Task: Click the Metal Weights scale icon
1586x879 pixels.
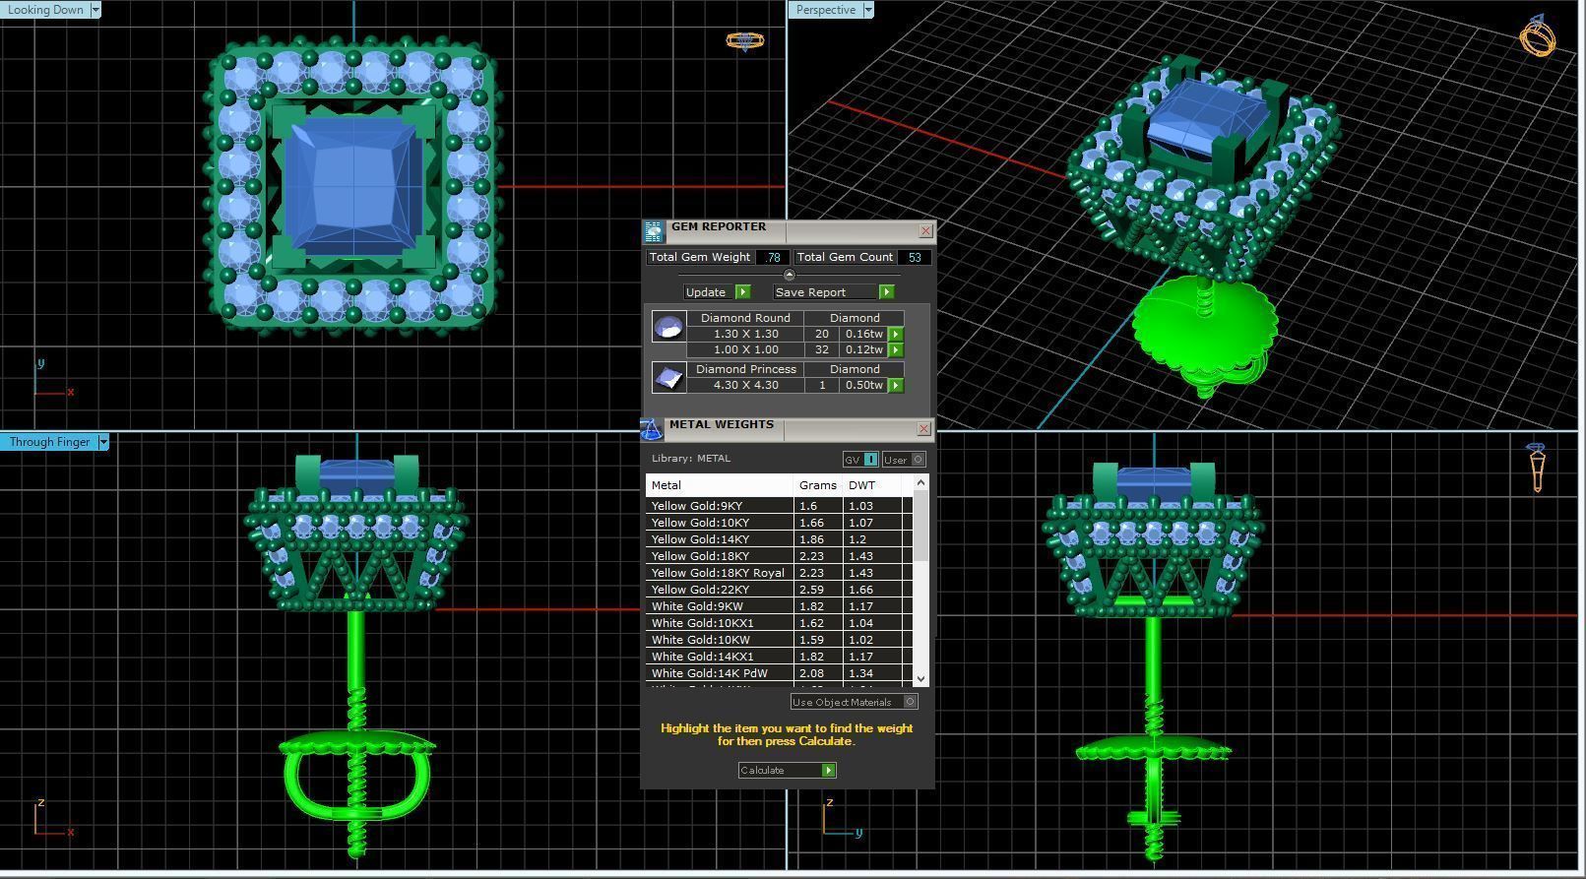Action: [x=651, y=429]
